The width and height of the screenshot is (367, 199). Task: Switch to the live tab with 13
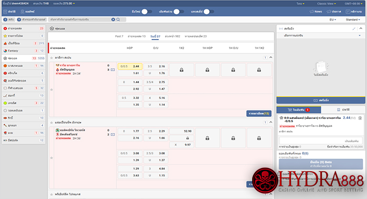136,36
